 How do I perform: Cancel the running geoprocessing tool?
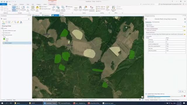185,96
